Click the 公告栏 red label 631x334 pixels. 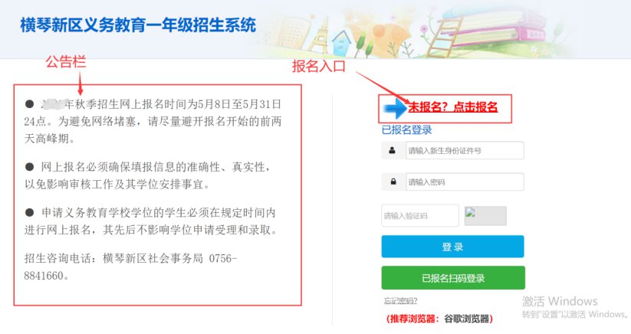click(x=66, y=62)
